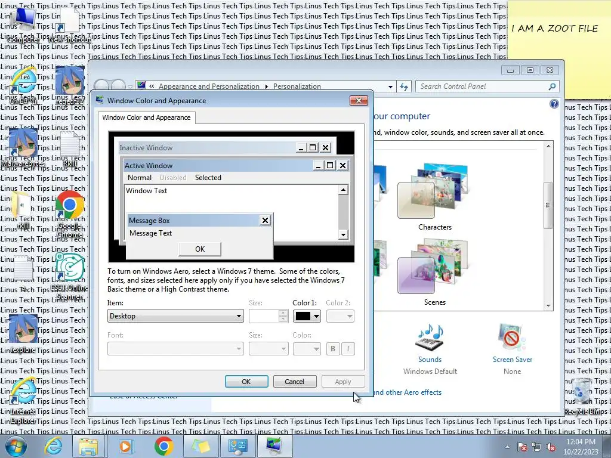Open the network tray icon
This screenshot has height=458, width=611.
pos(536,447)
